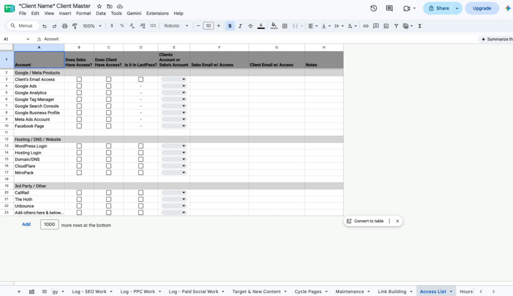Open the Format menu
Viewport: 513px width, 296px height.
pyautogui.click(x=84, y=13)
